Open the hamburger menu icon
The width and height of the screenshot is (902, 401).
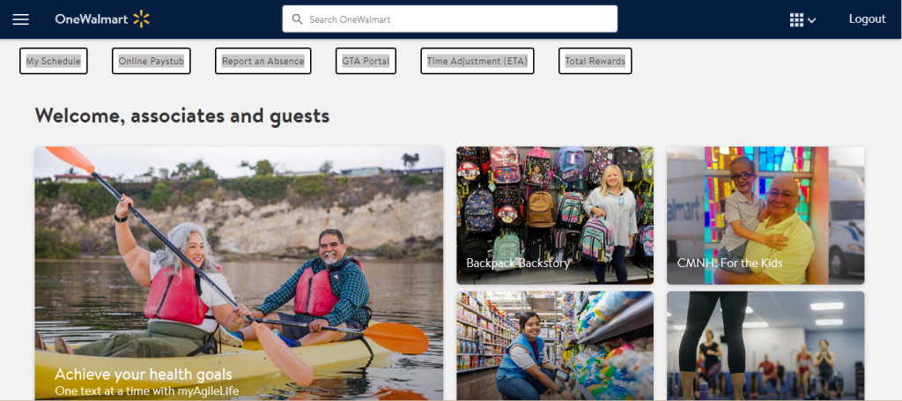click(21, 19)
